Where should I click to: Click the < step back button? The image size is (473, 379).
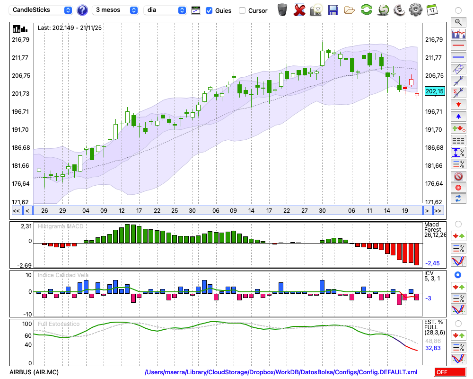point(27,211)
